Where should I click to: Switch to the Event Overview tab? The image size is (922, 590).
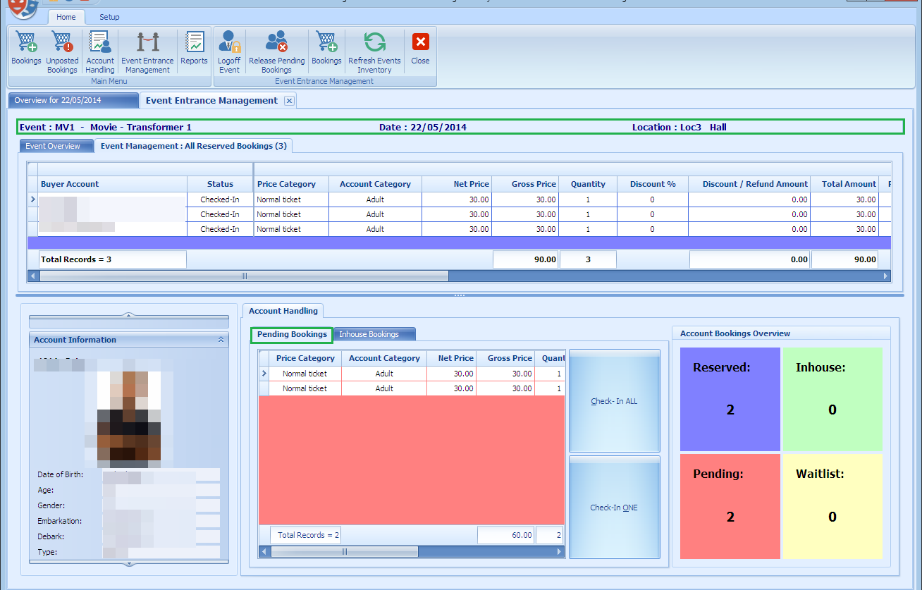pyautogui.click(x=56, y=145)
